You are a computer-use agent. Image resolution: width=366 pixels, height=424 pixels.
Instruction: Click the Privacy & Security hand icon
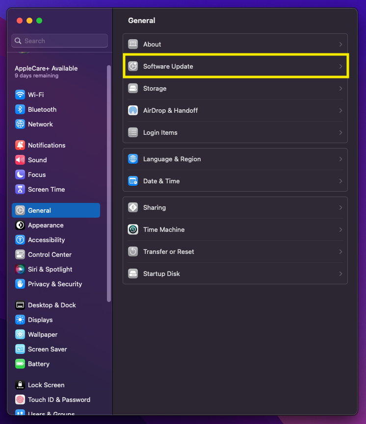(20, 284)
